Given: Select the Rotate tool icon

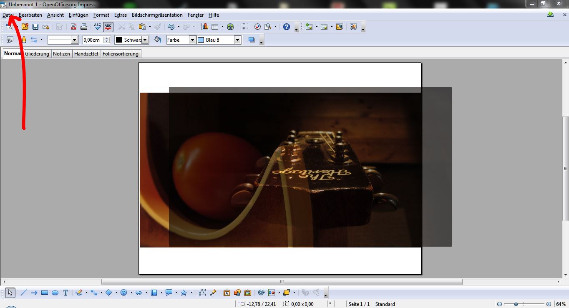Looking at the screenshot, I should point(262,293).
